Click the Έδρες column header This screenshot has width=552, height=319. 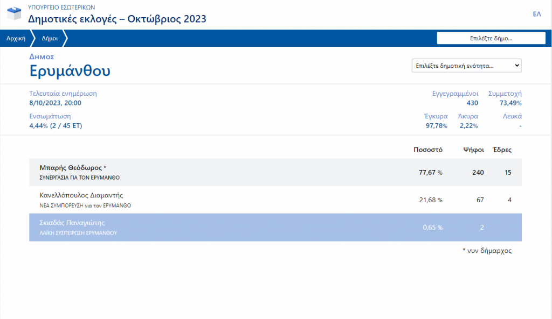tap(502, 150)
